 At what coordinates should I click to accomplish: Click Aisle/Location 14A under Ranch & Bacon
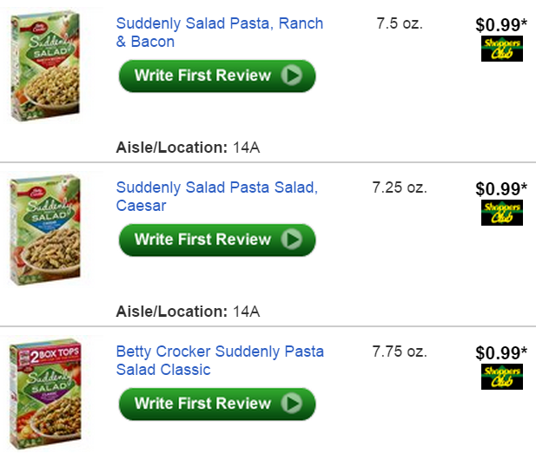(188, 147)
